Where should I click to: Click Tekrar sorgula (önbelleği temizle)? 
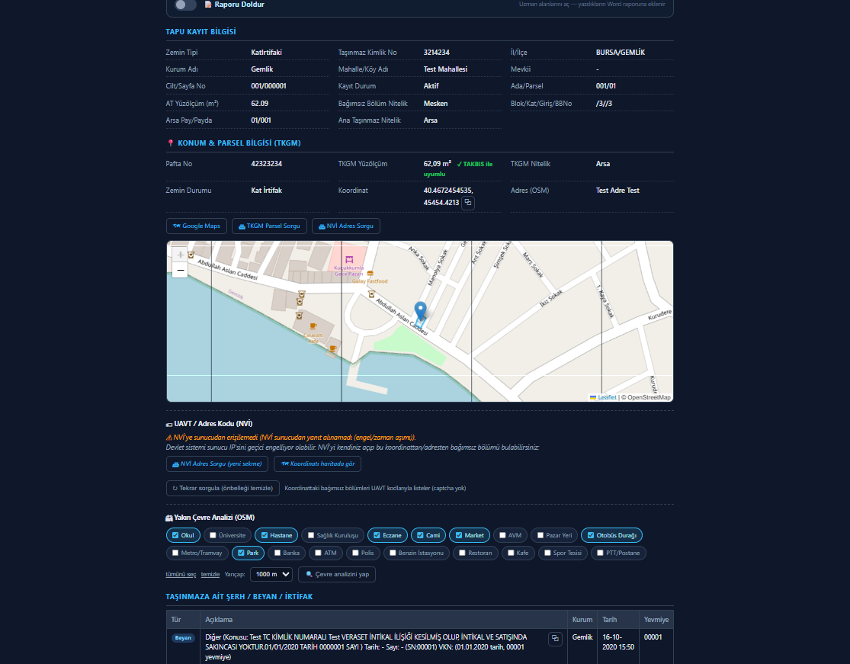[x=223, y=489]
